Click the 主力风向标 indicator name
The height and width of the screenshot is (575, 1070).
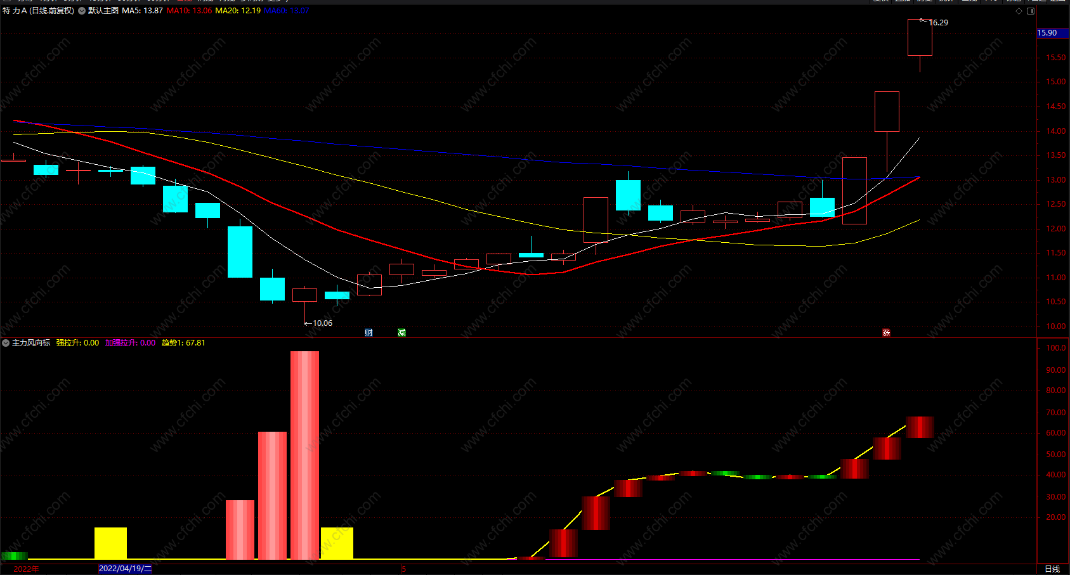(x=31, y=343)
